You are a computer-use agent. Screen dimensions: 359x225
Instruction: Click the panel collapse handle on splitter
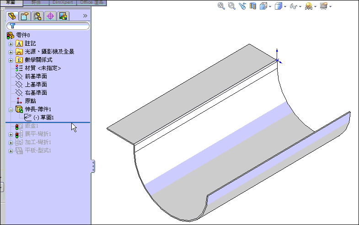click(x=93, y=166)
